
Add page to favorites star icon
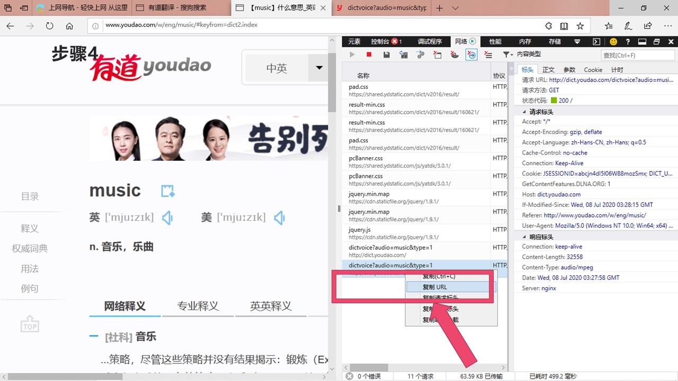(580, 26)
